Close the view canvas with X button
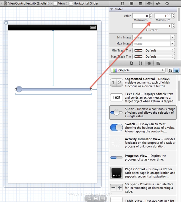This screenshot has width=181, height=202. click(6, 23)
